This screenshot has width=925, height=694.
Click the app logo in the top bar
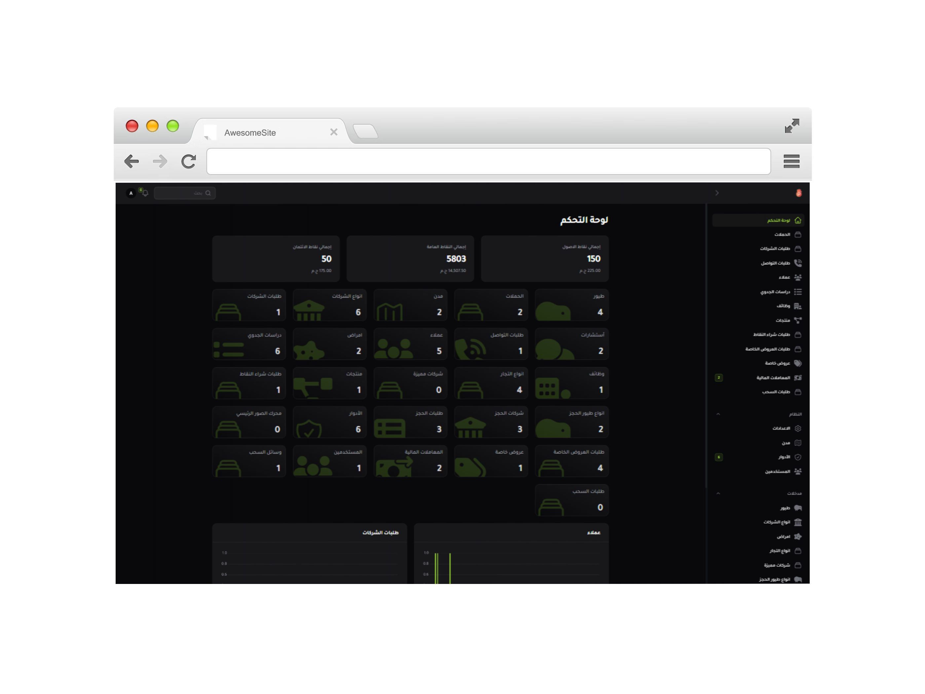[x=799, y=193]
